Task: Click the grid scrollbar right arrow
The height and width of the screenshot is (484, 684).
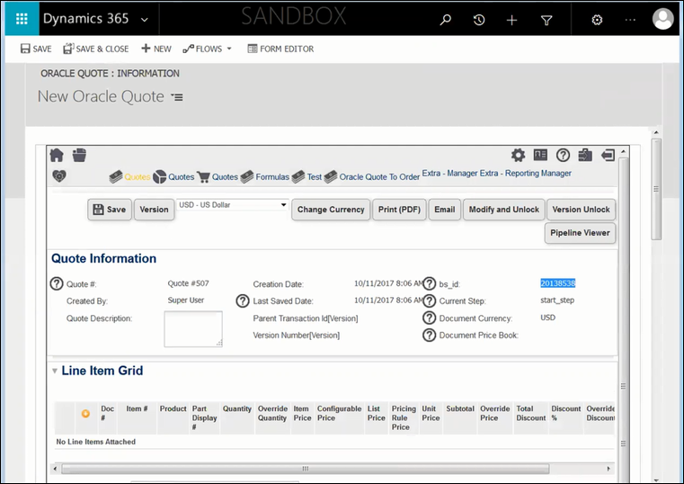Action: 608,469
